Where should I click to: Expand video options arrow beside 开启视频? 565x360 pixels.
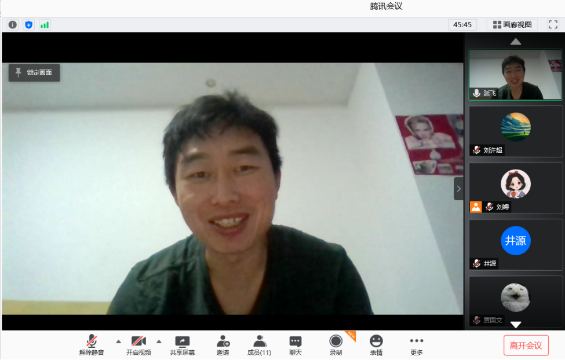(159, 341)
